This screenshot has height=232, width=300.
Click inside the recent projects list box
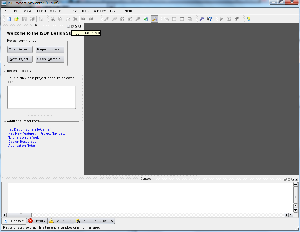(x=42, y=97)
